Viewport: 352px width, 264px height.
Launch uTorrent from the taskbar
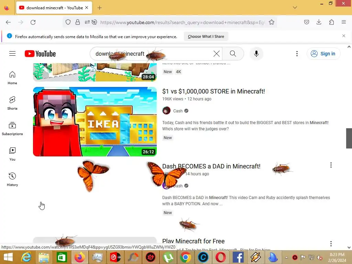click(168, 257)
